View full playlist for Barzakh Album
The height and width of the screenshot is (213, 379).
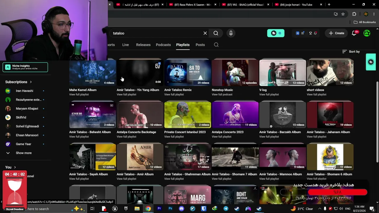click(269, 137)
